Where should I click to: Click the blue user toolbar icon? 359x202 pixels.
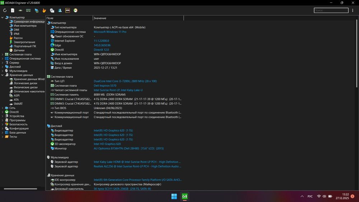click(x=60, y=10)
